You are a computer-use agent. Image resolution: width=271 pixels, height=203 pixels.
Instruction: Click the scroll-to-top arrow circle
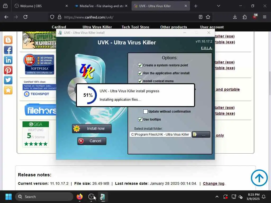pyautogui.click(x=259, y=178)
